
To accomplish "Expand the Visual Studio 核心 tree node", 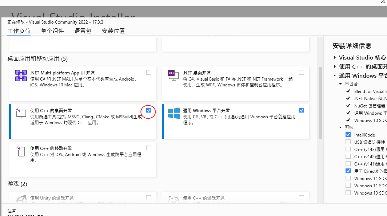I will pos(335,58).
